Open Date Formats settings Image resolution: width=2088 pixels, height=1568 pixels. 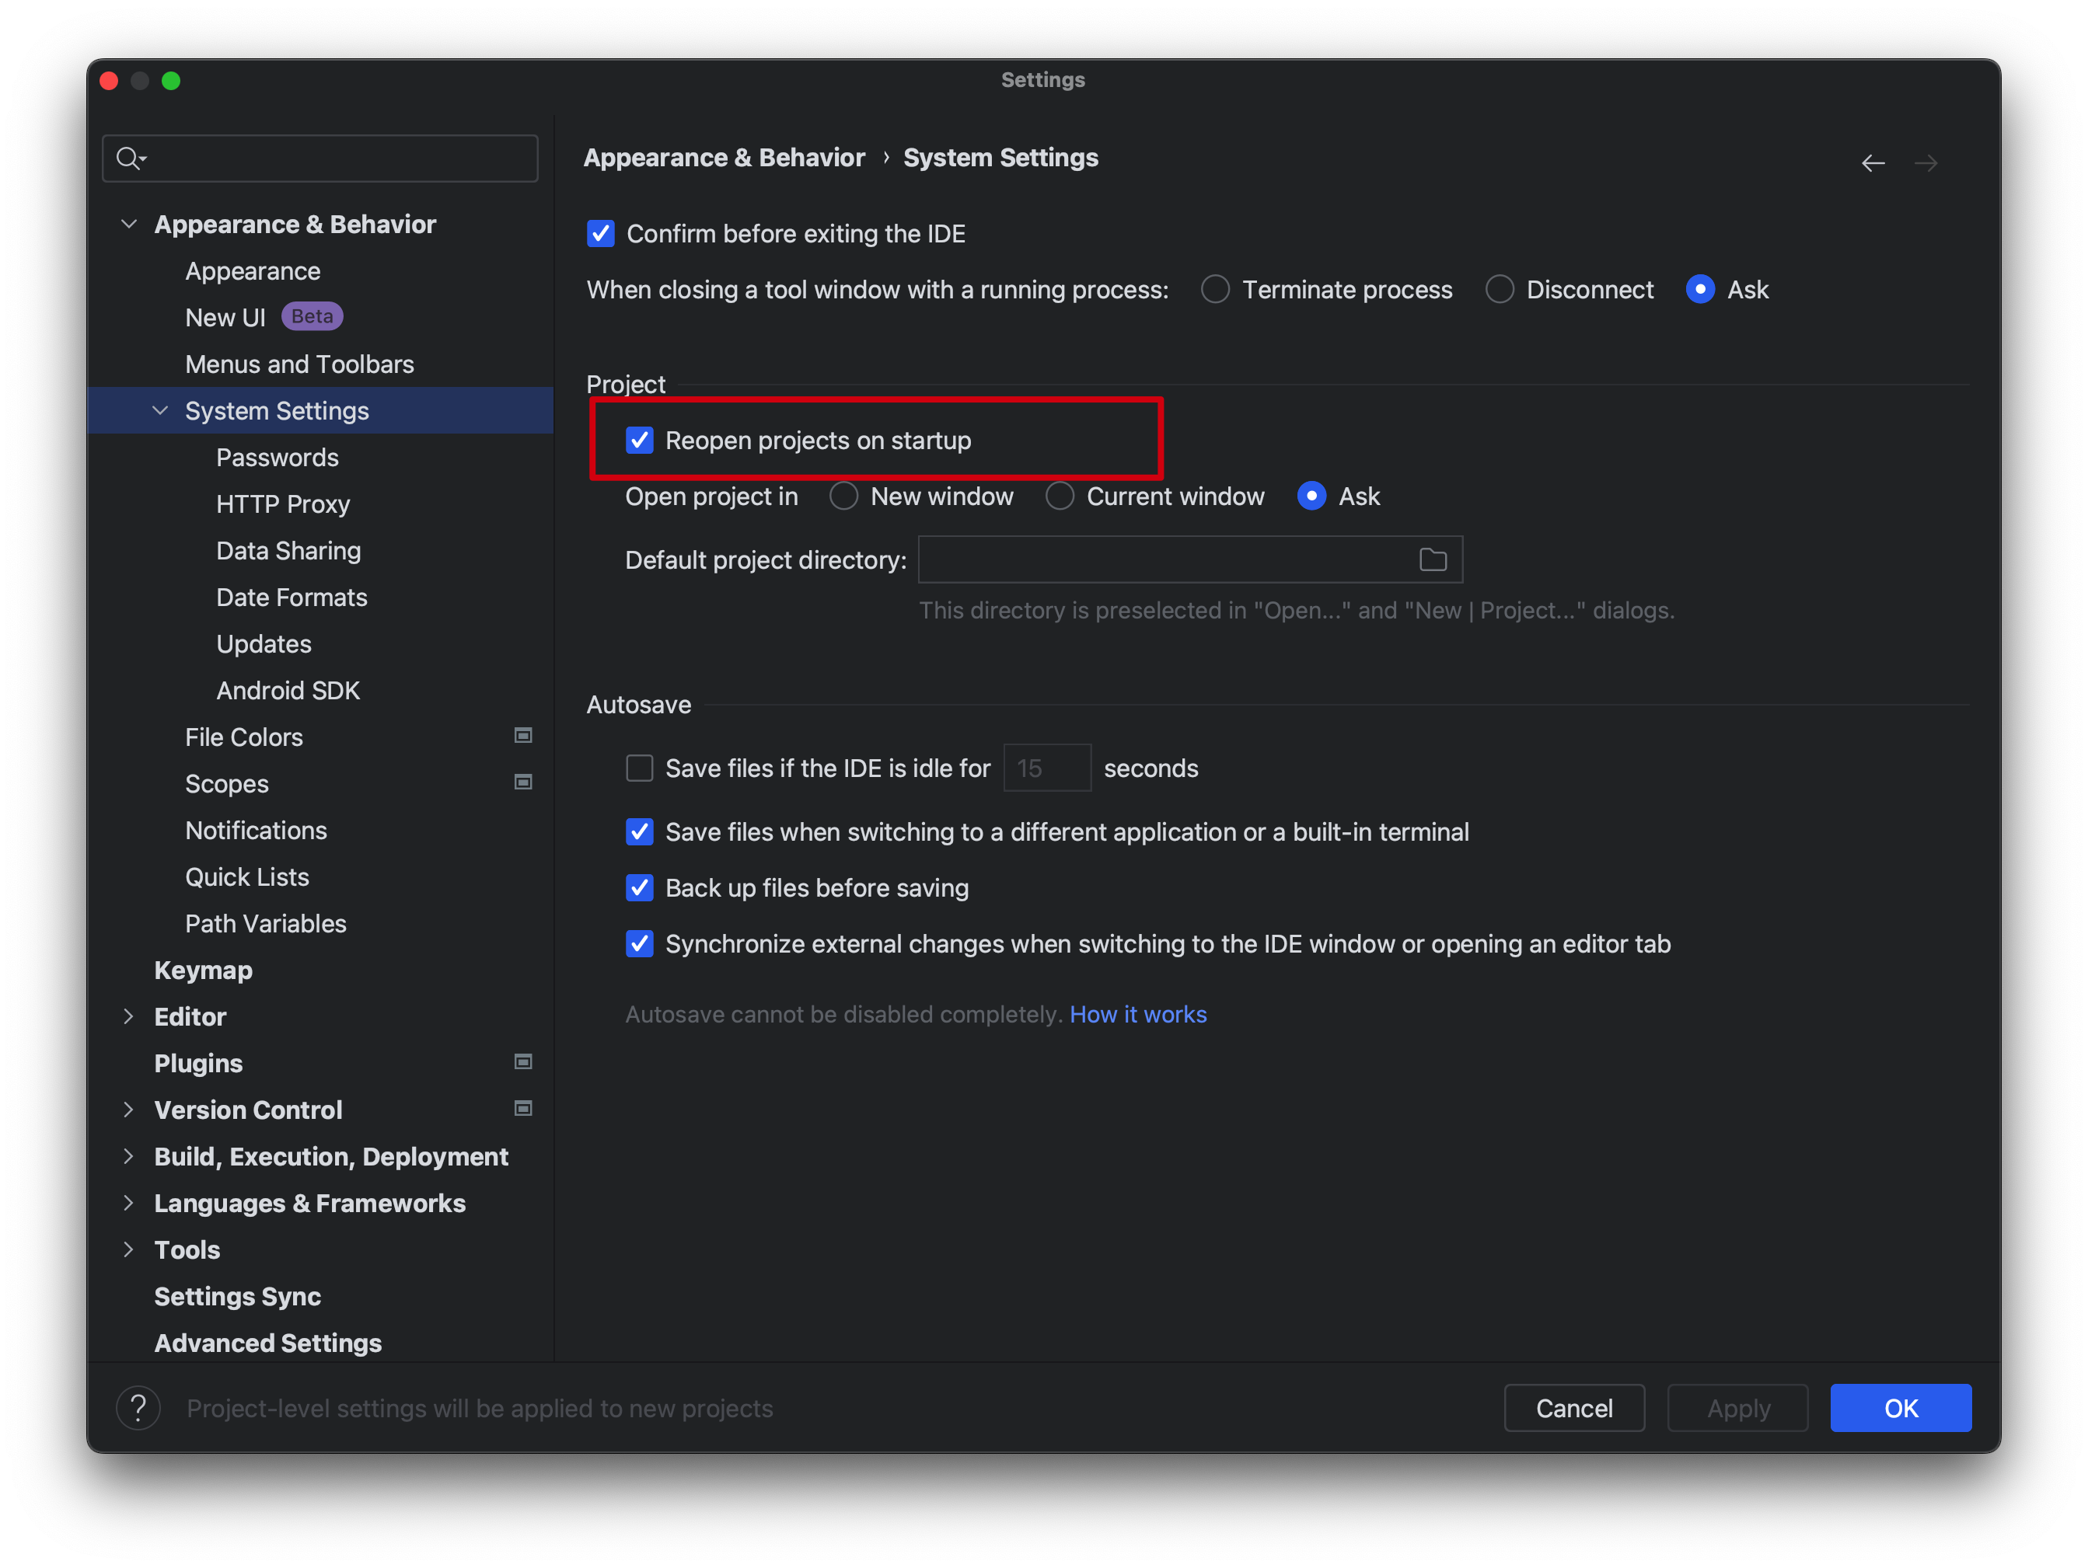[x=292, y=596]
